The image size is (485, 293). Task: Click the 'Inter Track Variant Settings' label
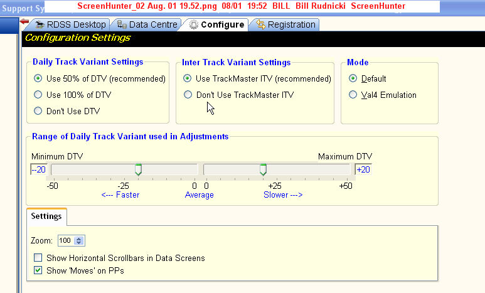pyautogui.click(x=236, y=63)
